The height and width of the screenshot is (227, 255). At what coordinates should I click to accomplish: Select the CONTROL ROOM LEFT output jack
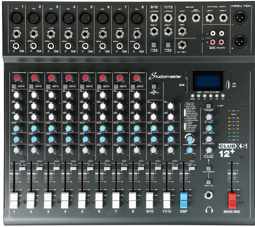210,18
